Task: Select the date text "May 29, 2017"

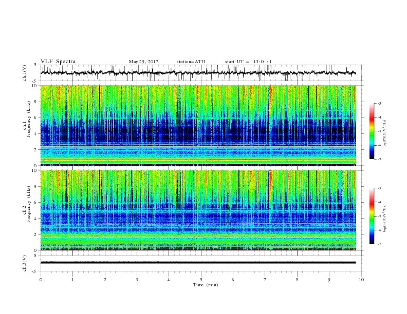Action: coord(143,62)
